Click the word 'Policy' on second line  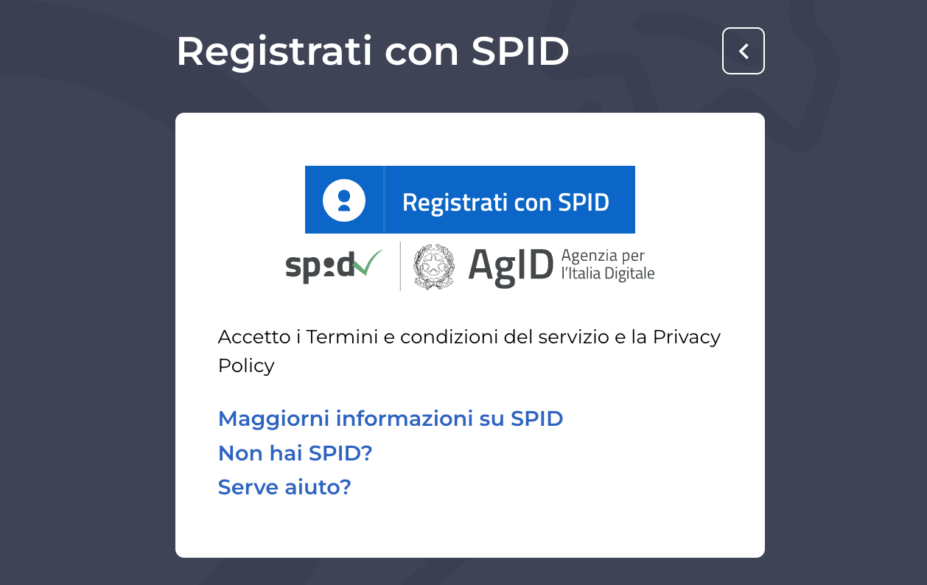point(246,365)
